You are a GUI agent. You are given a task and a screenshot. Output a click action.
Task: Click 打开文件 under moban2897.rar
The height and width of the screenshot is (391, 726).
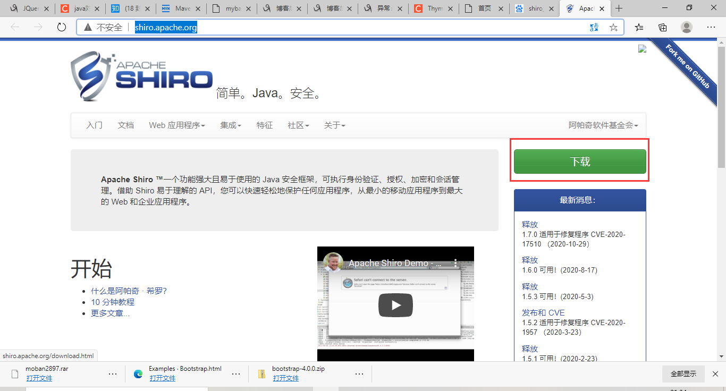click(39, 378)
